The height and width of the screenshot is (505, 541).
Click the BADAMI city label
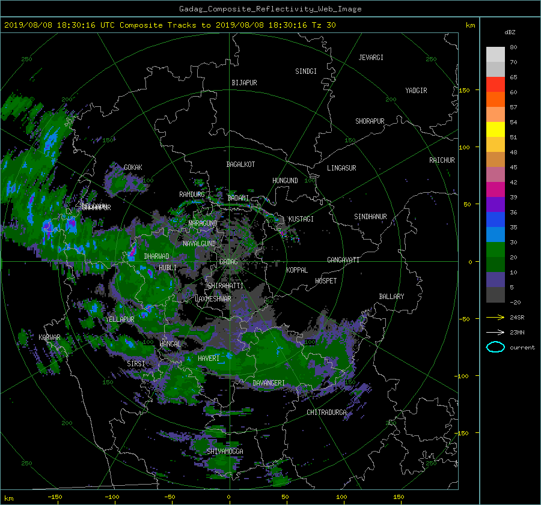coord(238,198)
